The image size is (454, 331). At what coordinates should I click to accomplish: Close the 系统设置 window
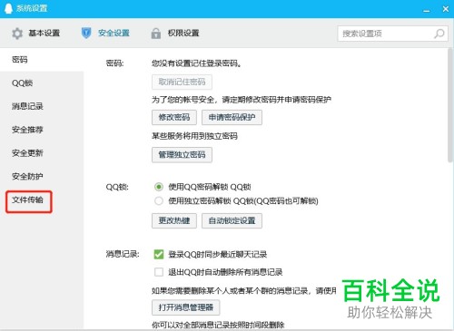446,9
